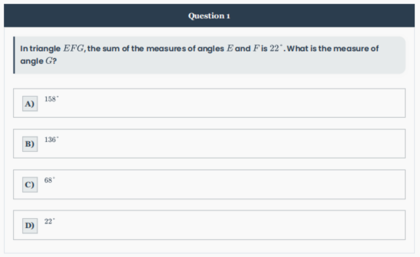The height and width of the screenshot is (257, 420).
Task: Click the word "What" in the question prompt
Action: (297, 49)
